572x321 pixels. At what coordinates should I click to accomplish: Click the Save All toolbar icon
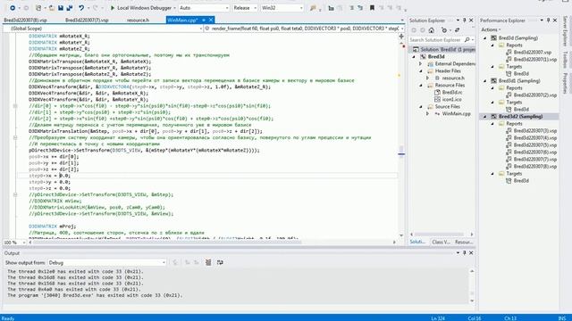(x=70, y=8)
